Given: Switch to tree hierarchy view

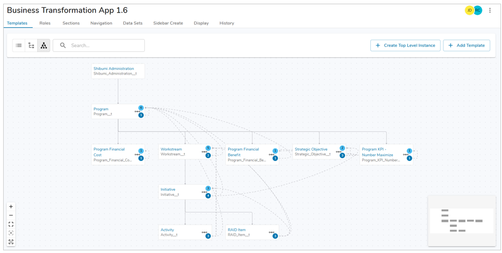Looking at the screenshot, I should coord(31,46).
